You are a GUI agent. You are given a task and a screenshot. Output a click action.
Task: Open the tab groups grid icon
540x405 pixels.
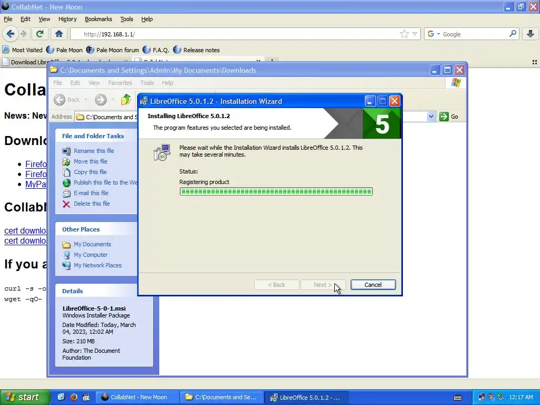point(535,62)
